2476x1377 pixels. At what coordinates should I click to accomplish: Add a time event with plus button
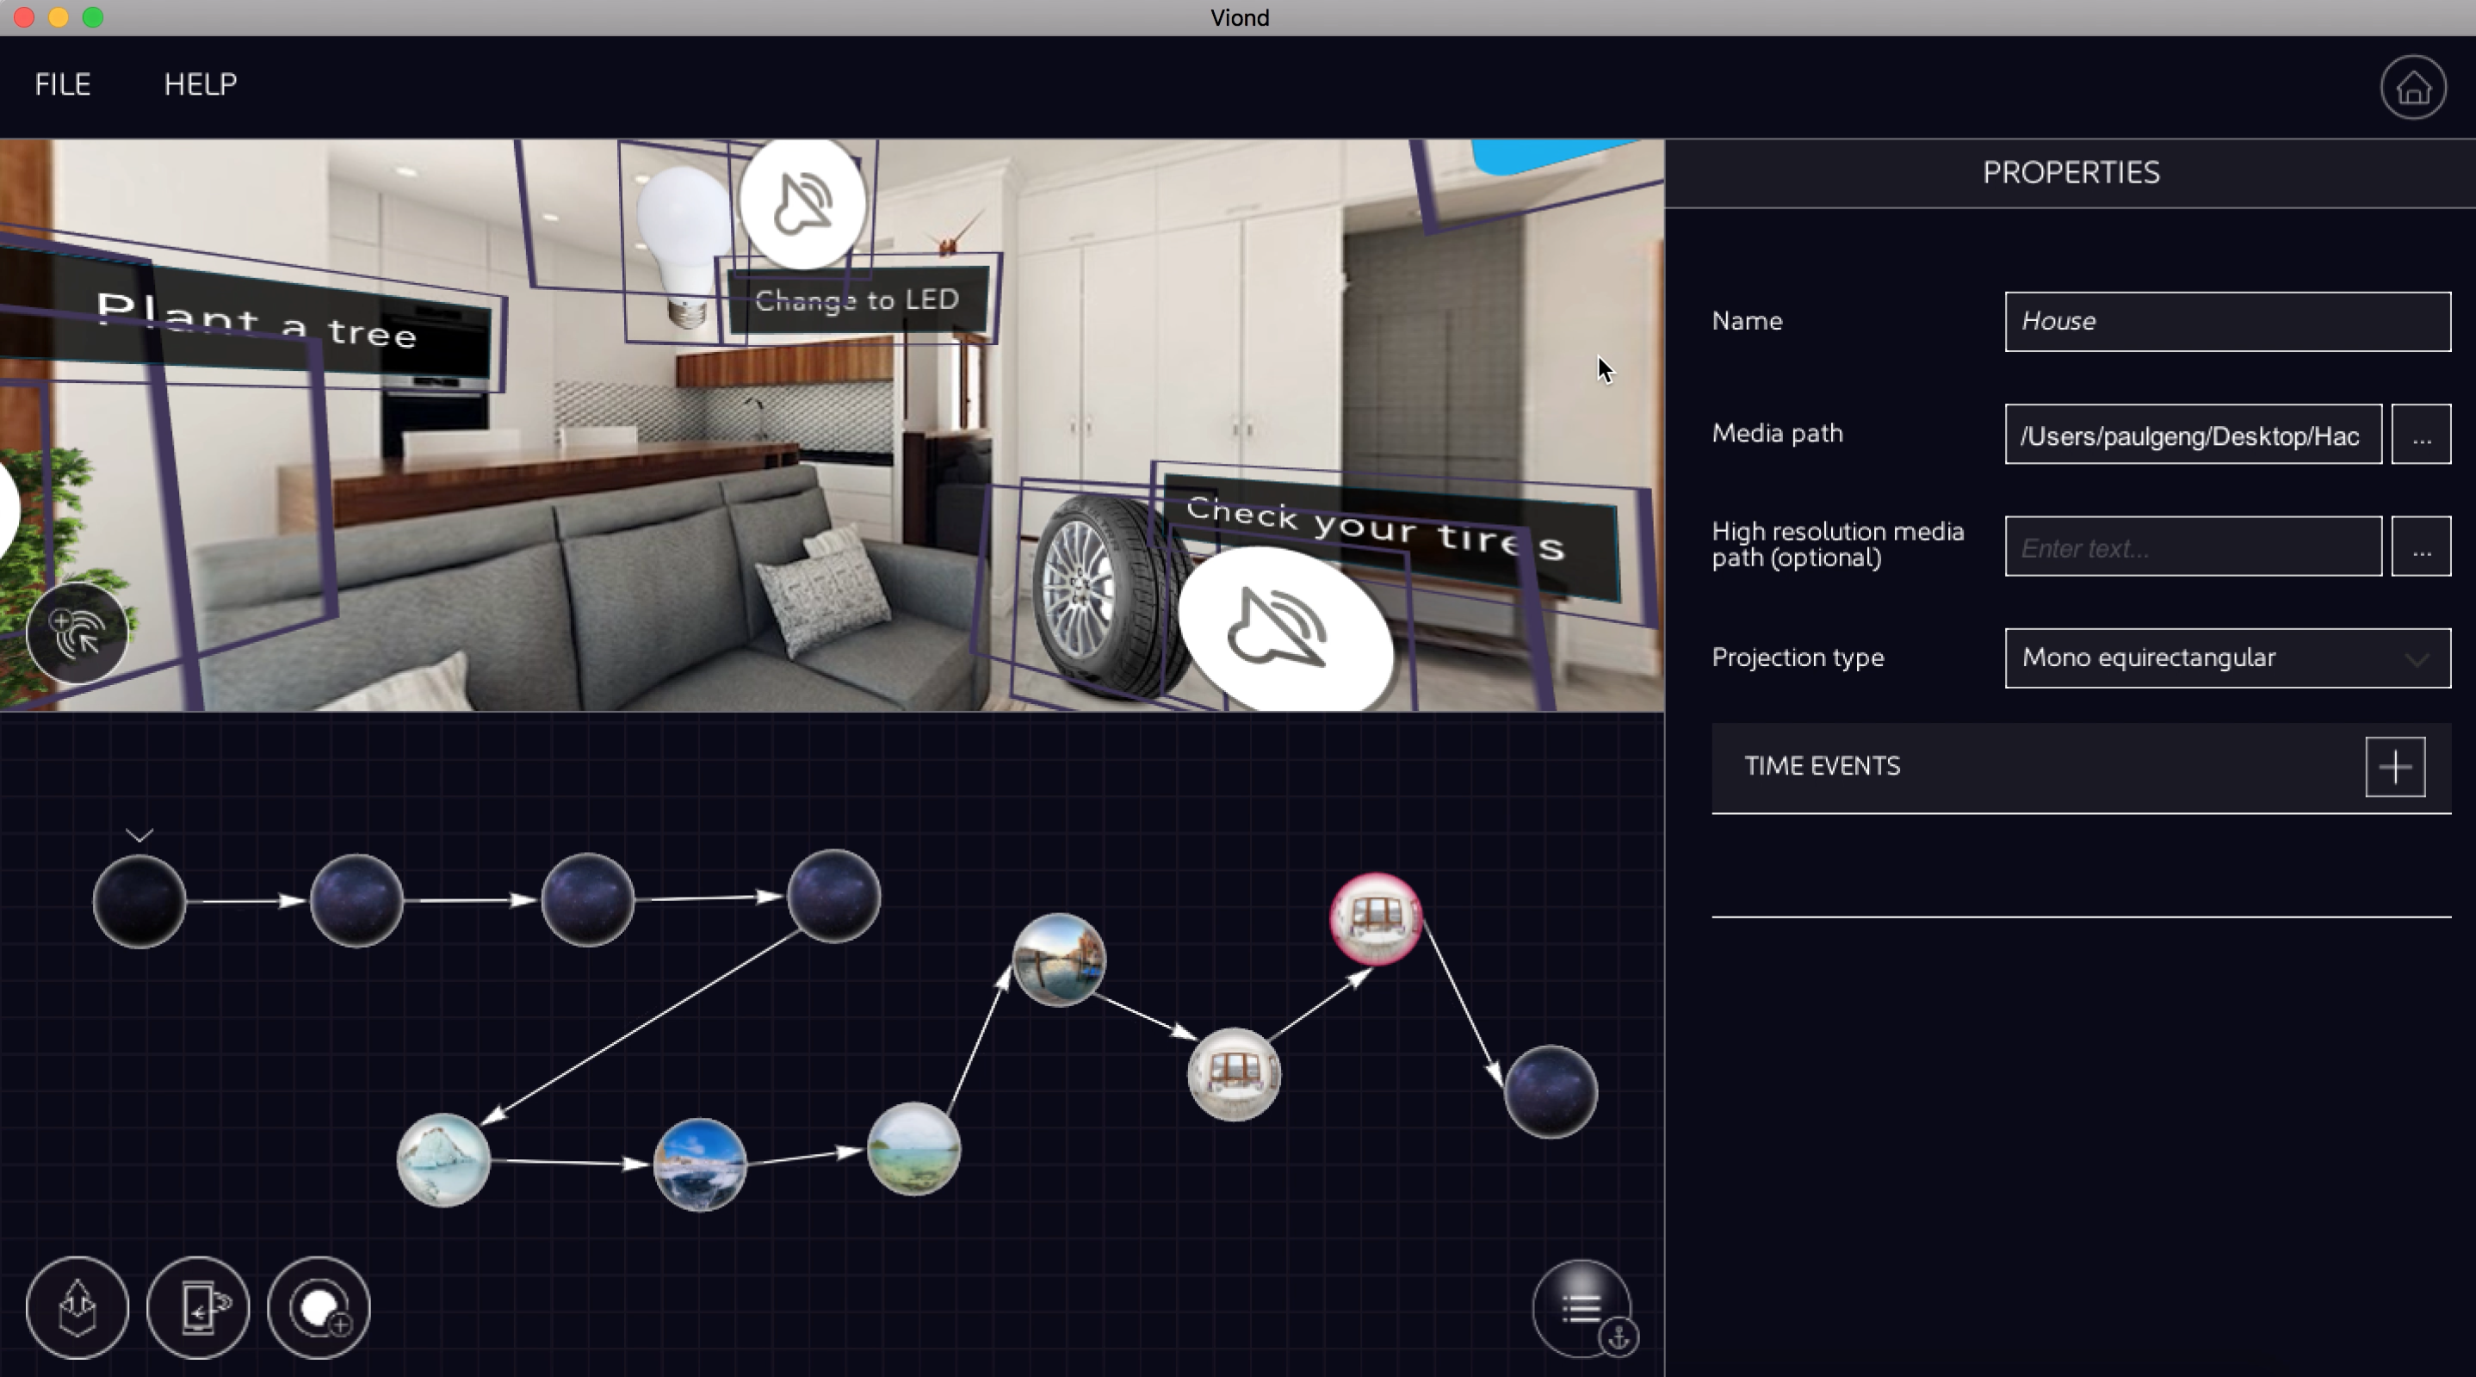2394,767
